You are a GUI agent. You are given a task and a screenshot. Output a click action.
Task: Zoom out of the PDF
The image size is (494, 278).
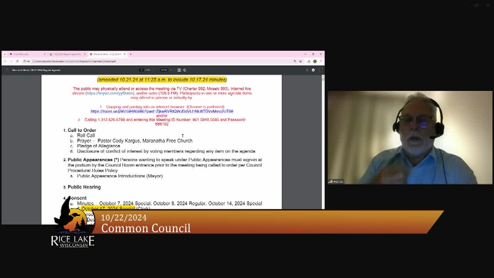point(156,70)
